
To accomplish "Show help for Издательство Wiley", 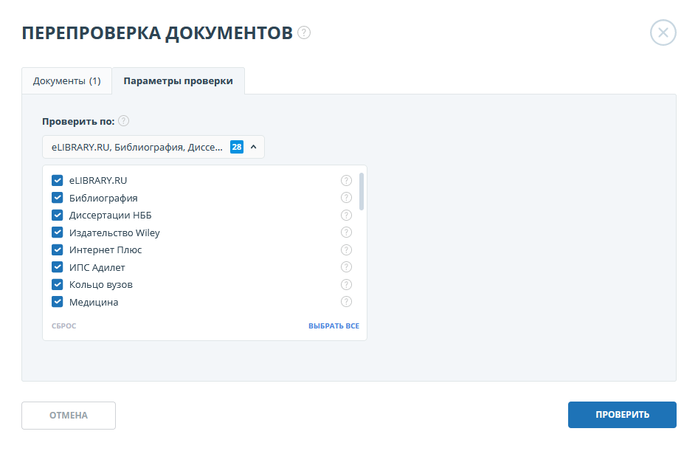I will (x=346, y=233).
